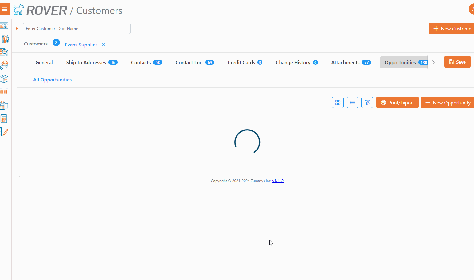Screen dimensions: 474x280
Task: Click the Enter Customer ID or Name field
Action: [x=76, y=29]
